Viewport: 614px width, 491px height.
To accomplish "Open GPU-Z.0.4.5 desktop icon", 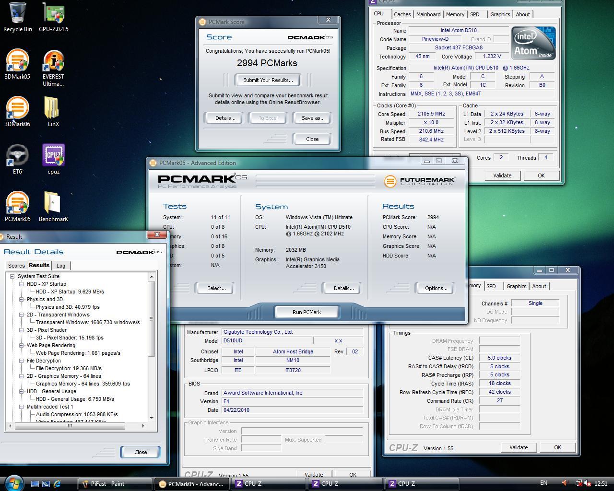I will 53,17.
